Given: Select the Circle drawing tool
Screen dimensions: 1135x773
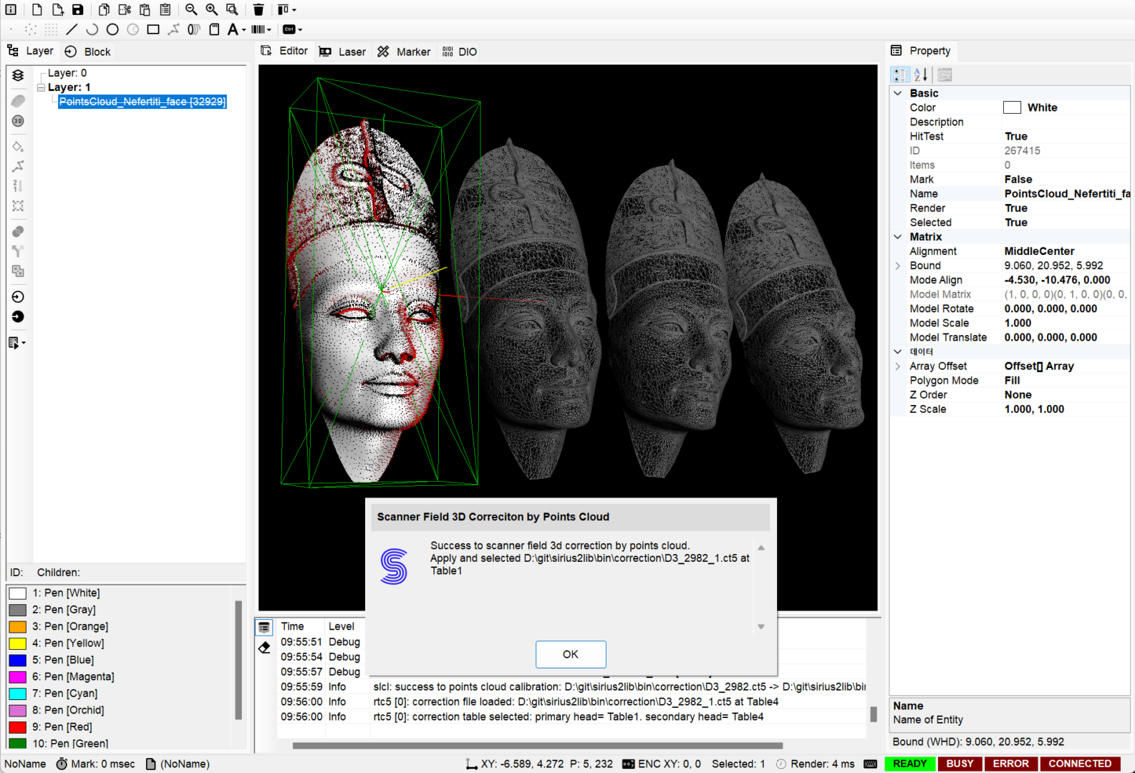Looking at the screenshot, I should coord(112,29).
